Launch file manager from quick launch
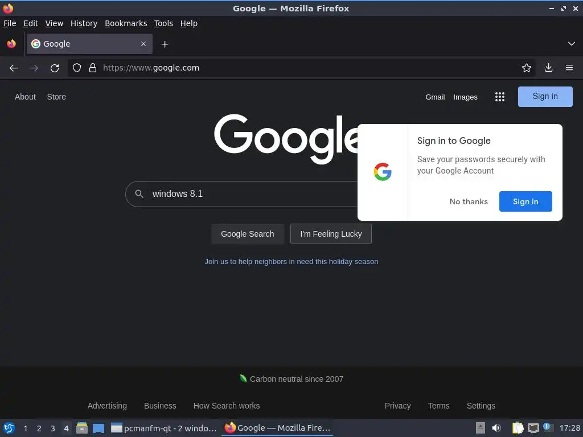Image resolution: width=583 pixels, height=437 pixels. pyautogui.click(x=82, y=428)
